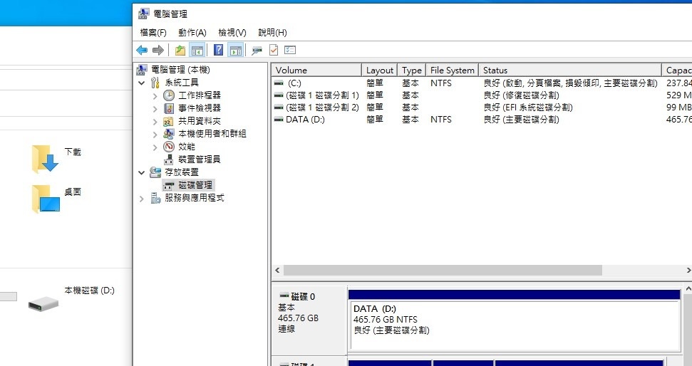Expand 本機使用者和群組 node
The image size is (692, 366).
[155, 134]
